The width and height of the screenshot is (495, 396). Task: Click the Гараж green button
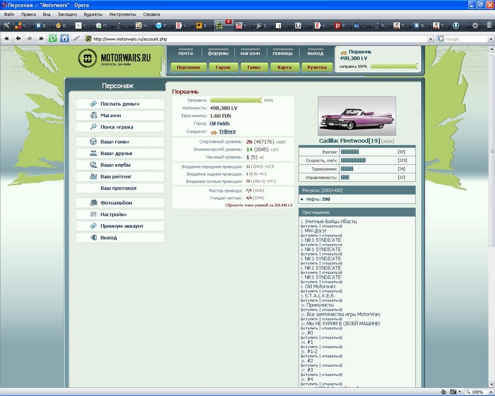point(223,67)
